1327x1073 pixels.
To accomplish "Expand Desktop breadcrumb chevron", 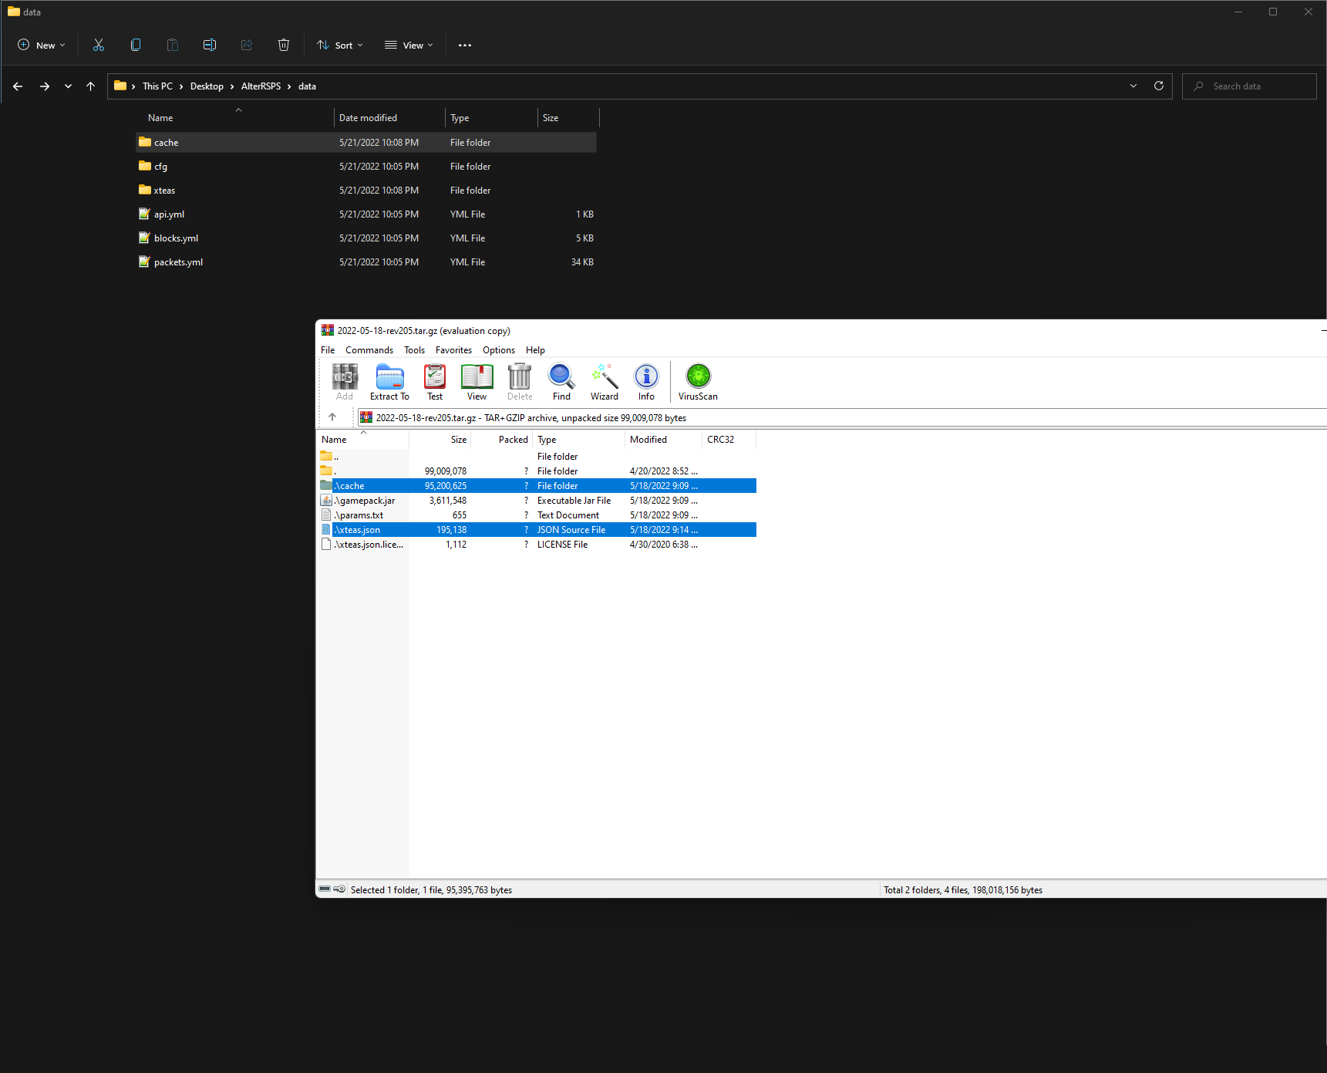I will tap(232, 86).
